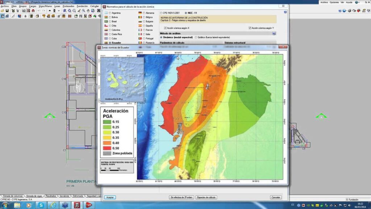This screenshot has height=209, width=371.
Task: Select the pan hand tool icon
Action: point(88,11)
